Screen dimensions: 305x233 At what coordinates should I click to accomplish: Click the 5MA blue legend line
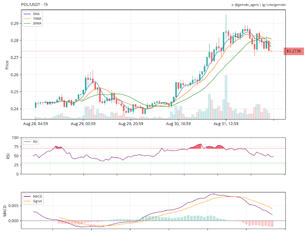coord(27,14)
